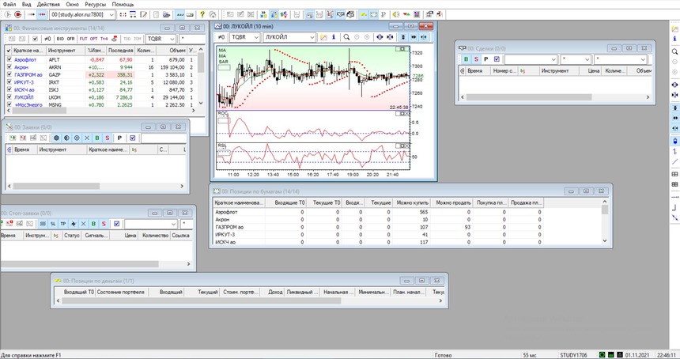Click solid circle filter icon in Заявки toolbar
Viewport: 680px width, 359px height.
[x=56, y=138]
